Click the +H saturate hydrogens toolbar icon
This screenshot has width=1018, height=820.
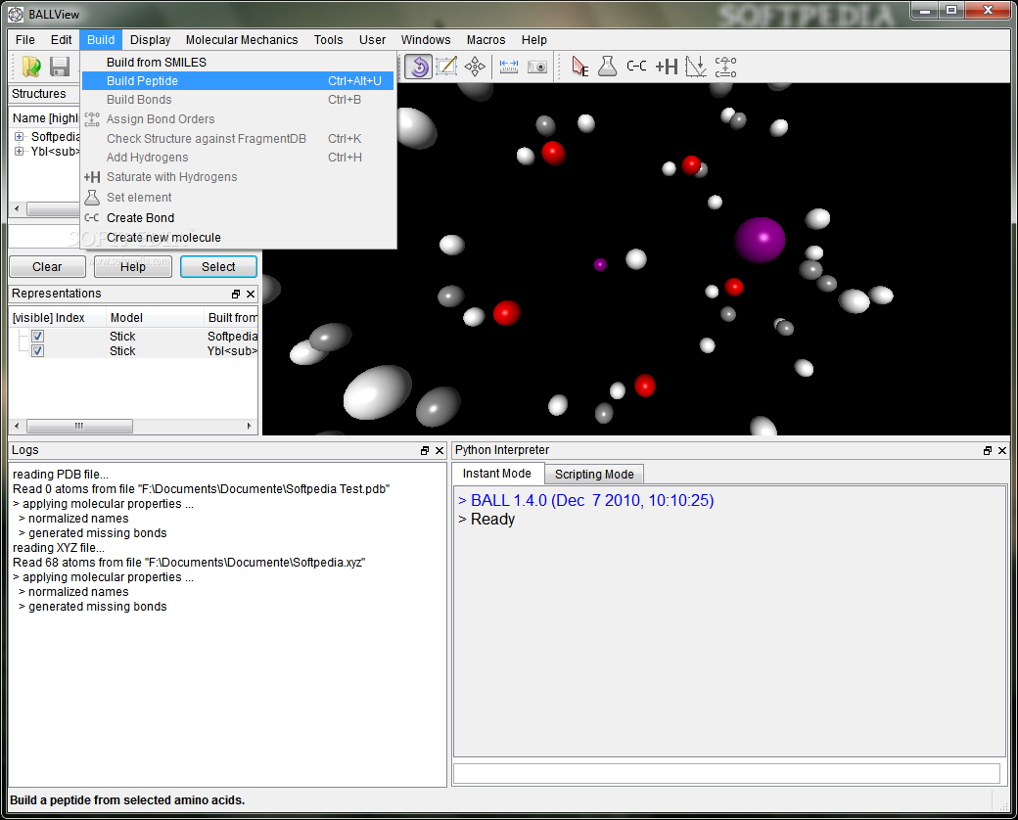pyautogui.click(x=667, y=67)
